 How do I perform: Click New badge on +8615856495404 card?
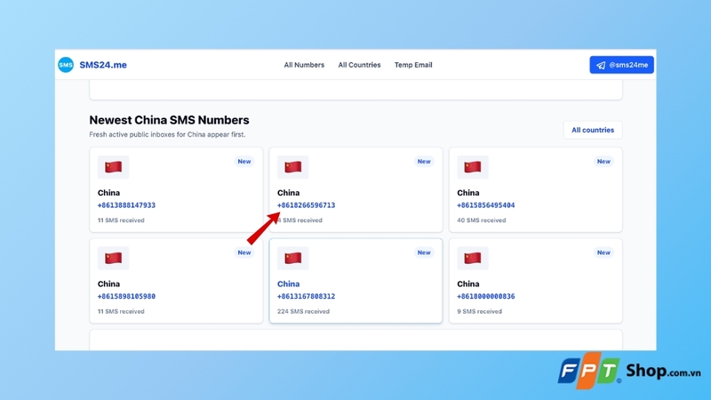pyautogui.click(x=603, y=162)
